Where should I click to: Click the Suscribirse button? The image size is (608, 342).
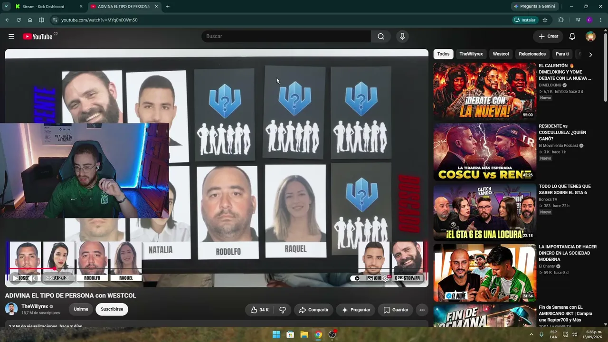112,309
